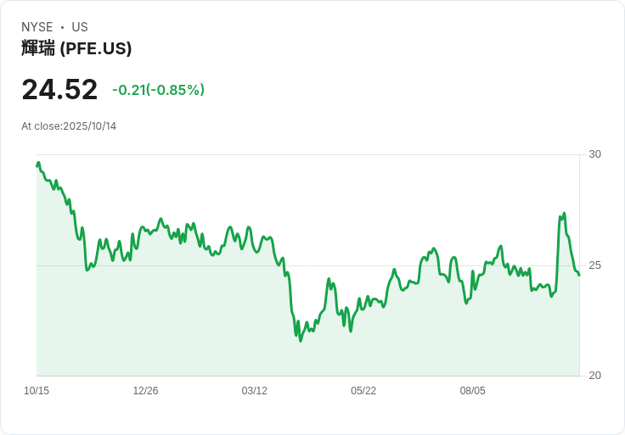Select the 03/12 date on x-axis
The height and width of the screenshot is (435, 625).
click(254, 391)
